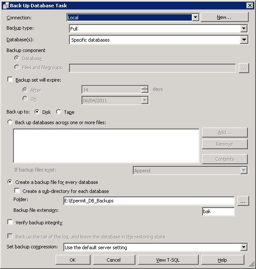
Task: Click the dialog resize grip corner
Action: point(252,265)
